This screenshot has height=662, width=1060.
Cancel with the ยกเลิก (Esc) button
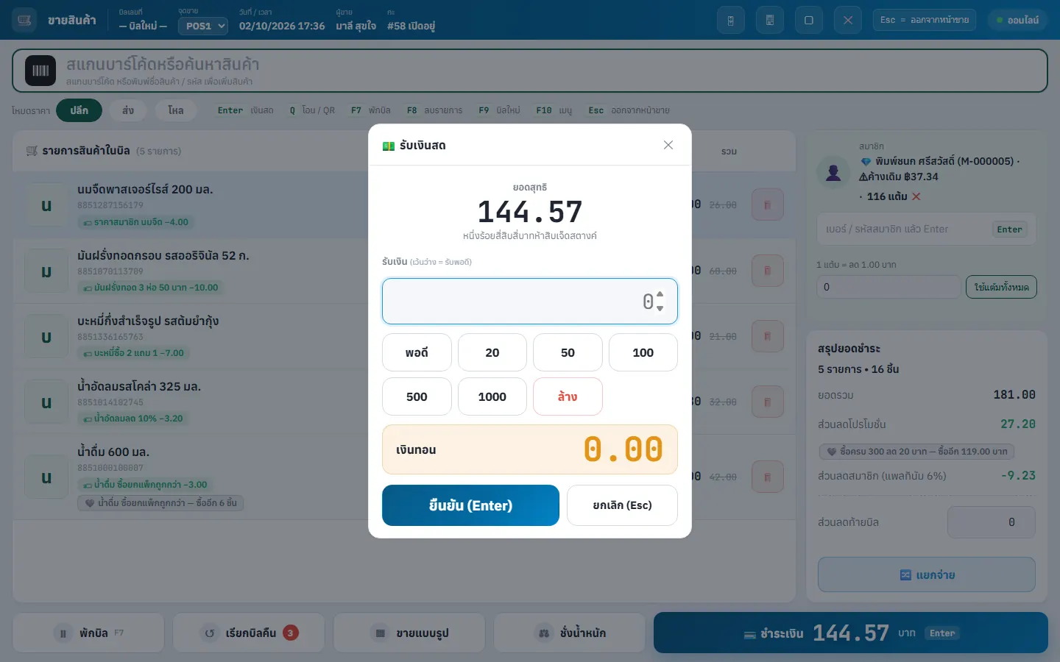622,505
